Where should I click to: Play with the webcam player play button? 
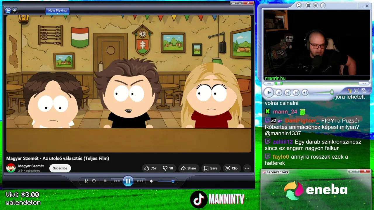[x=269, y=93]
